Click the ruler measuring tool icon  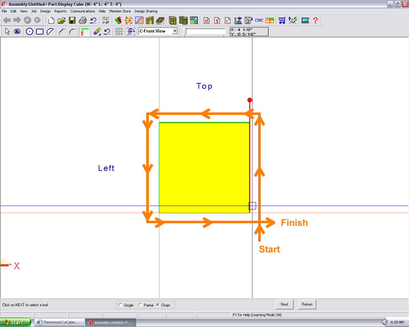(238, 20)
